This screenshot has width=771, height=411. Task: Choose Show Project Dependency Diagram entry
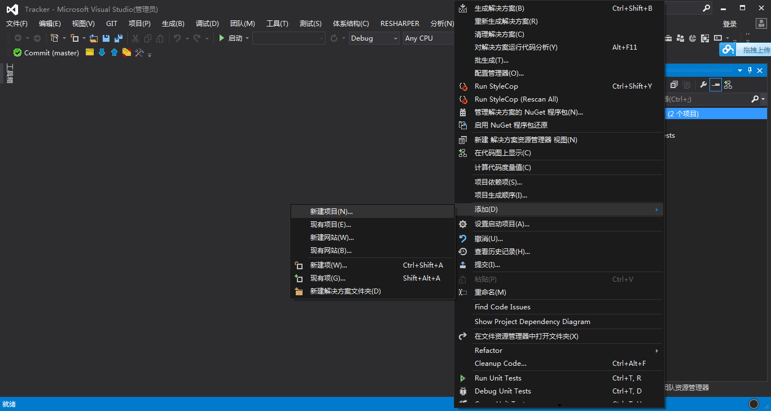[559, 321]
